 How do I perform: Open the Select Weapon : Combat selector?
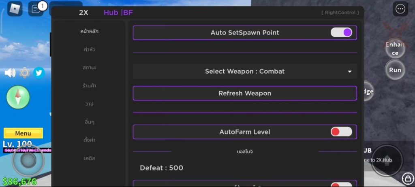pyautogui.click(x=244, y=71)
